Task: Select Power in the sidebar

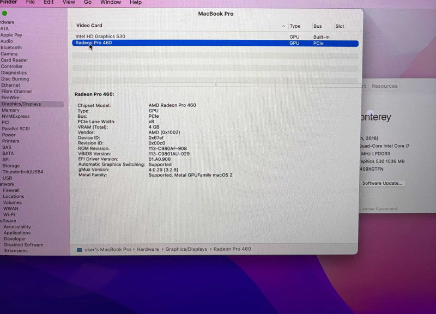Action: coord(9,135)
